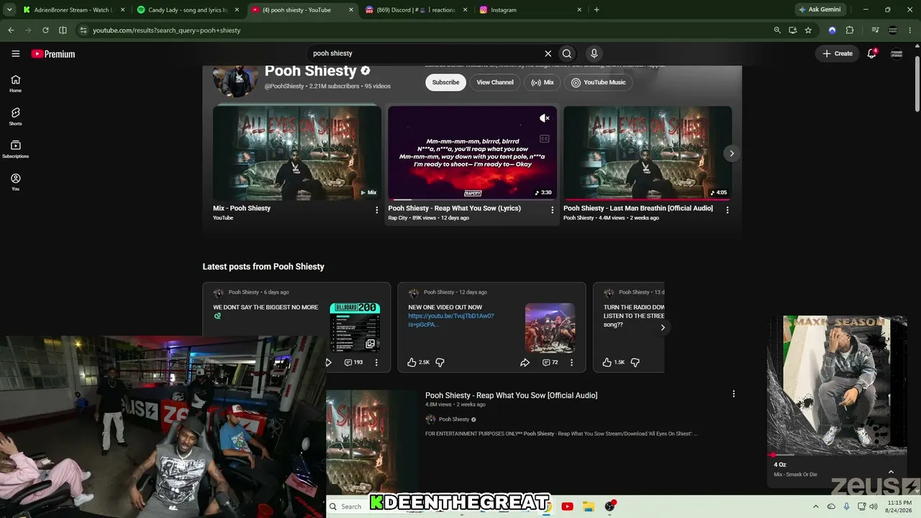921x518 pixels.
Task: Go back with the browser back arrow
Action: (x=11, y=30)
